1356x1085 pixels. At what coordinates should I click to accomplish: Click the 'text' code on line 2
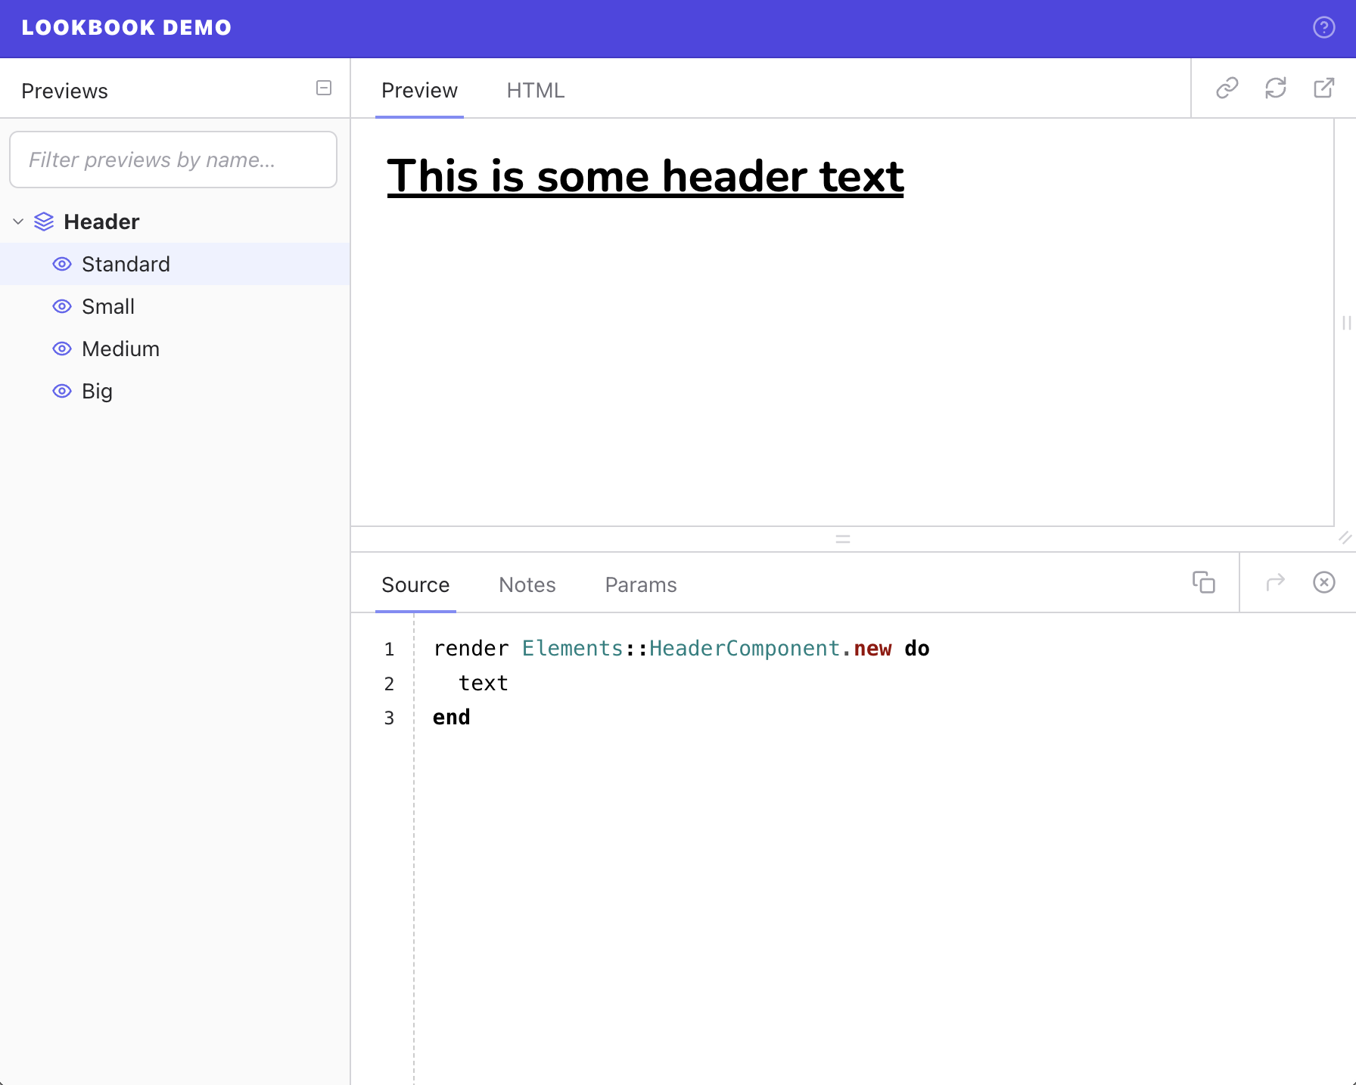tap(483, 684)
